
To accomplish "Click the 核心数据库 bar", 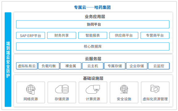I will (93, 46).
